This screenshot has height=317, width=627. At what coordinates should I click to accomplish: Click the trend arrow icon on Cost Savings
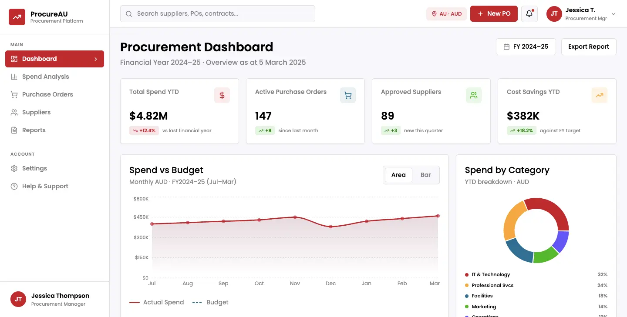tap(599, 95)
